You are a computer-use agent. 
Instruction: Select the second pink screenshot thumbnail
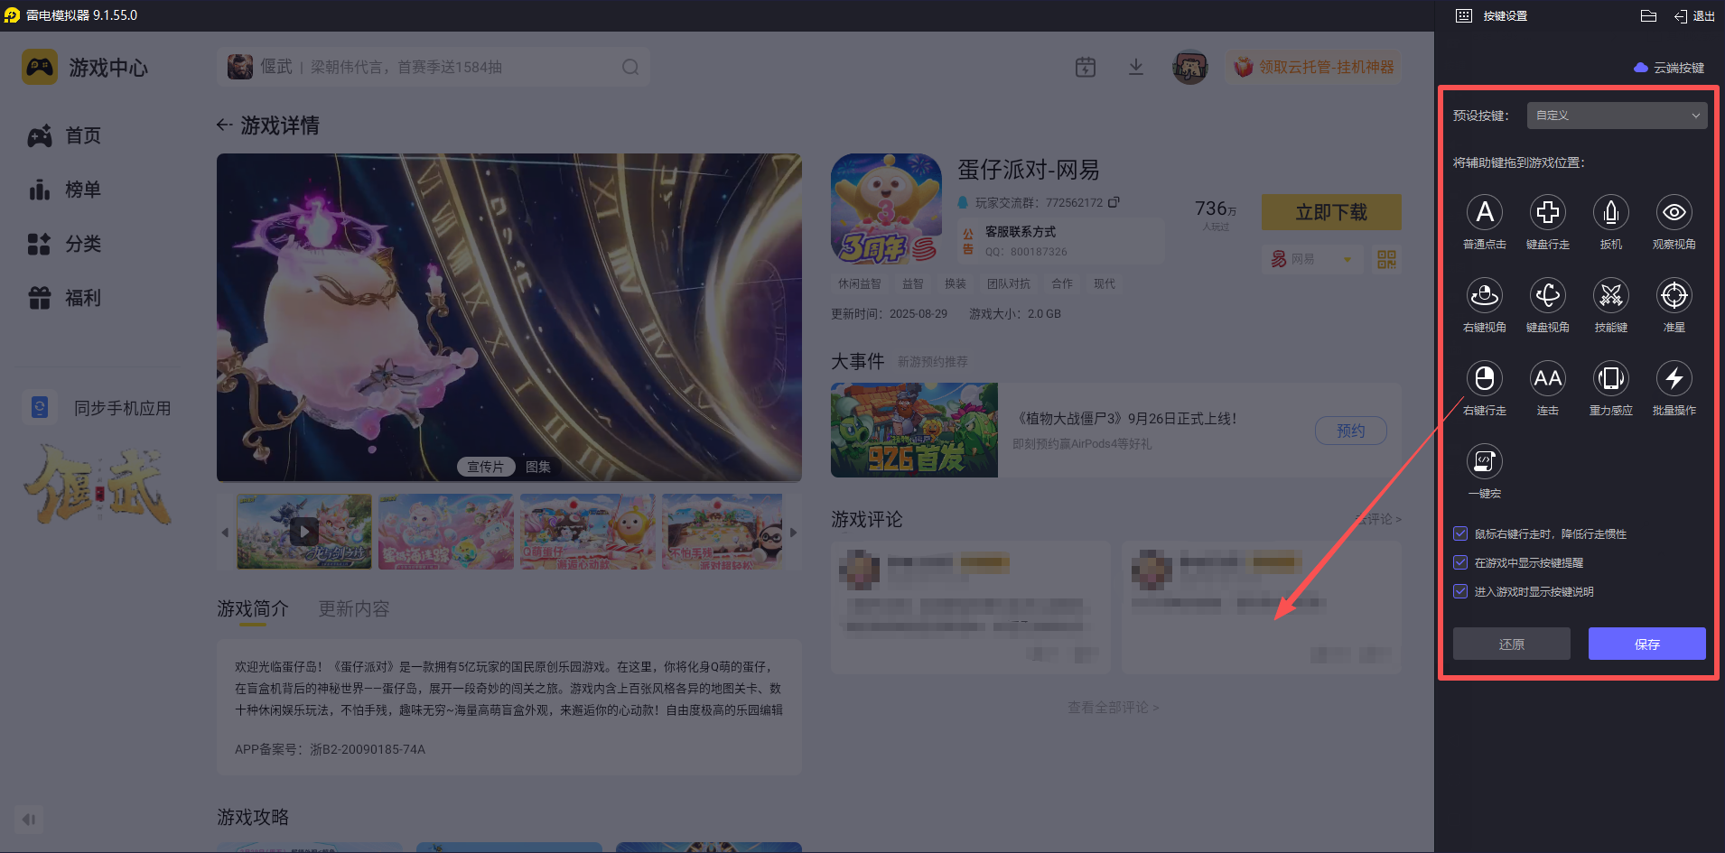point(446,531)
